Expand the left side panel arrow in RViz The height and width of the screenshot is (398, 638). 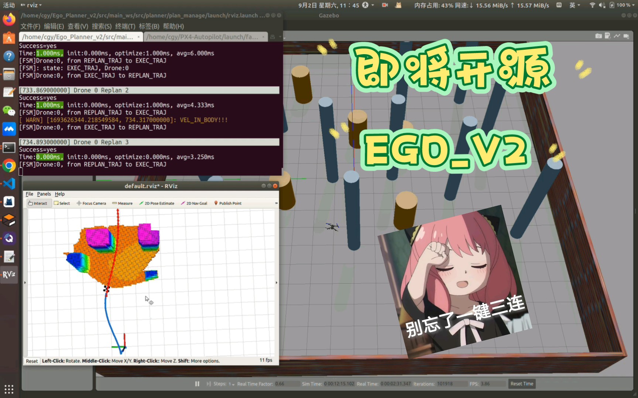(x=25, y=283)
